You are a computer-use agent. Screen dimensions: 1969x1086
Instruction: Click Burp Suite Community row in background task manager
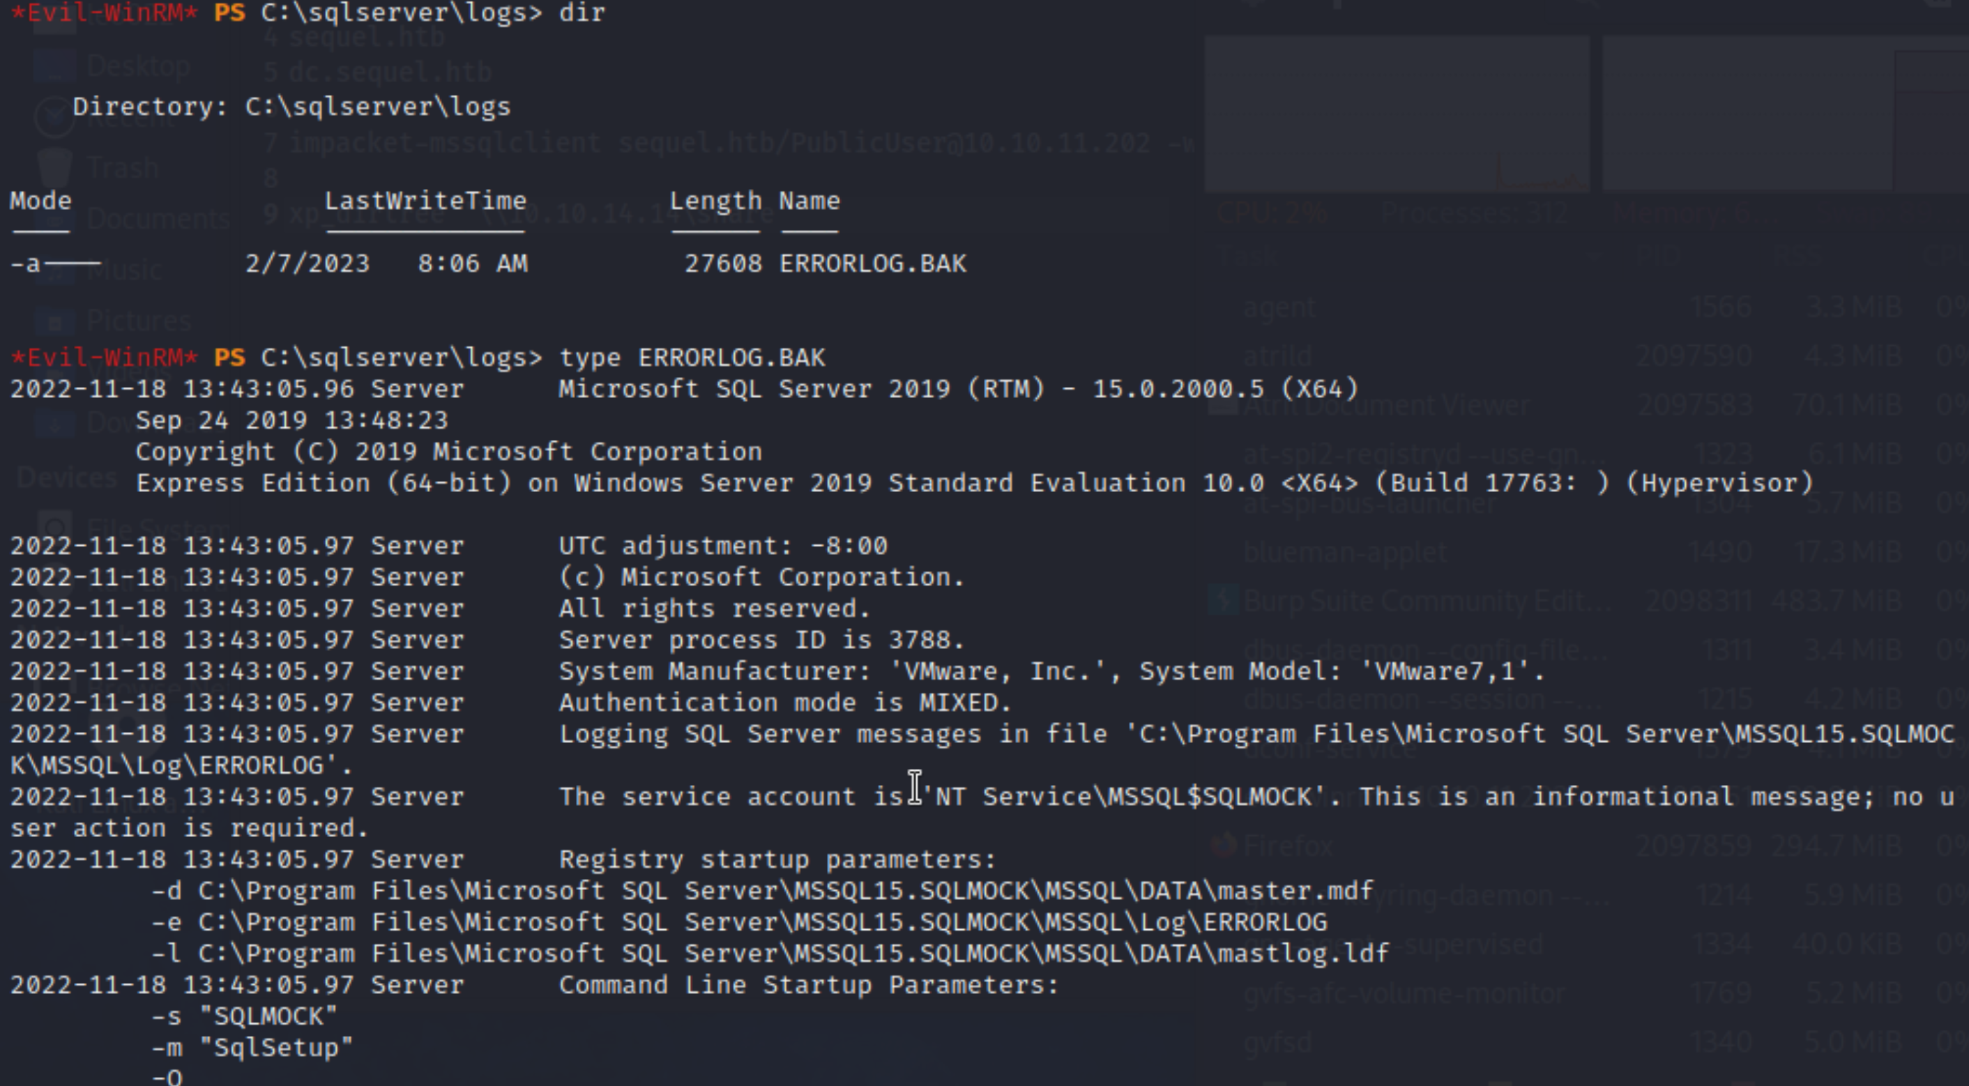[1590, 602]
